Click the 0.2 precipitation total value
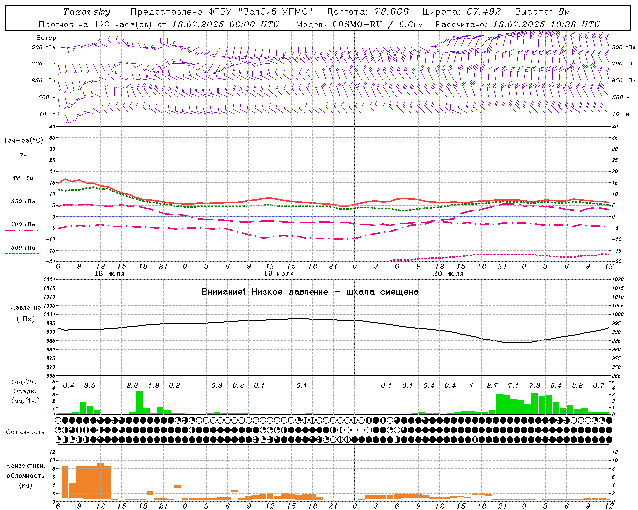Screen dimensions: 638x510 tap(238, 386)
